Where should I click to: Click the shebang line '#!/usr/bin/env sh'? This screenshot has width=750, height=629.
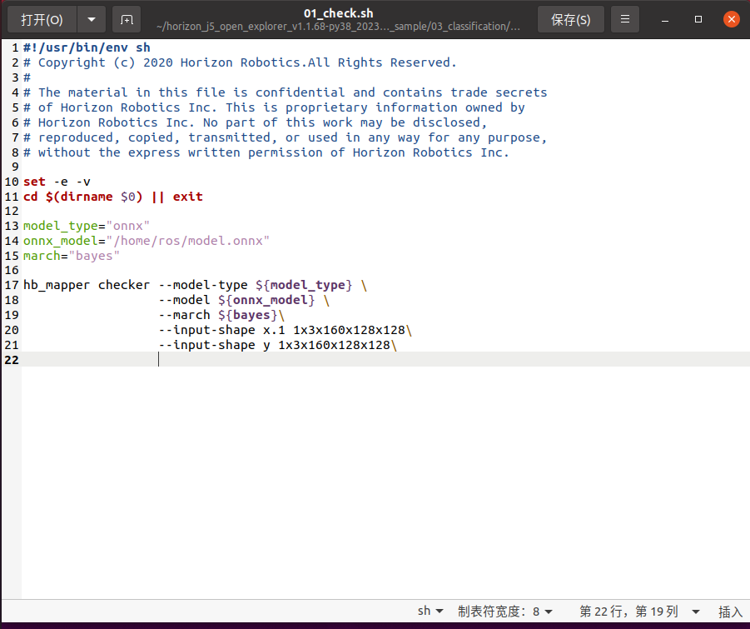pyautogui.click(x=87, y=47)
